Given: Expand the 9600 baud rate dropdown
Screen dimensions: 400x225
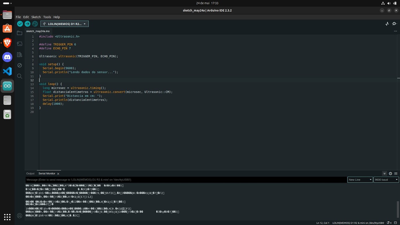Looking at the screenshot, I should pos(386,180).
